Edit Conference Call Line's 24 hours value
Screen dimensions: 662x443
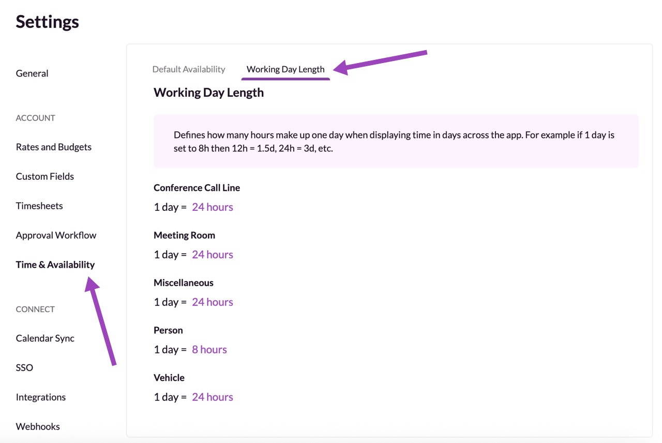(x=213, y=207)
